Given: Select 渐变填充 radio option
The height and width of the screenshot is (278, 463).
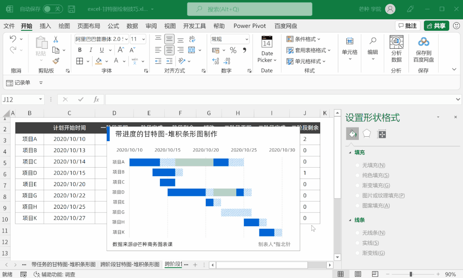Looking at the screenshot, I should [358, 185].
